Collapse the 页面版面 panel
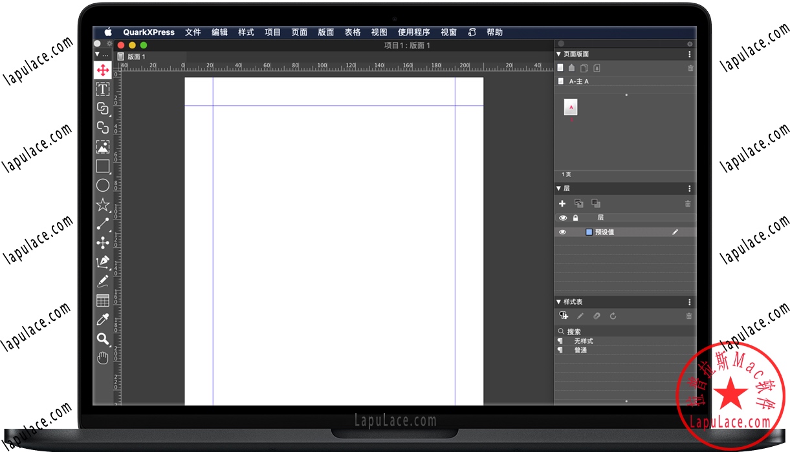The height and width of the screenshot is (452, 790). pos(558,54)
